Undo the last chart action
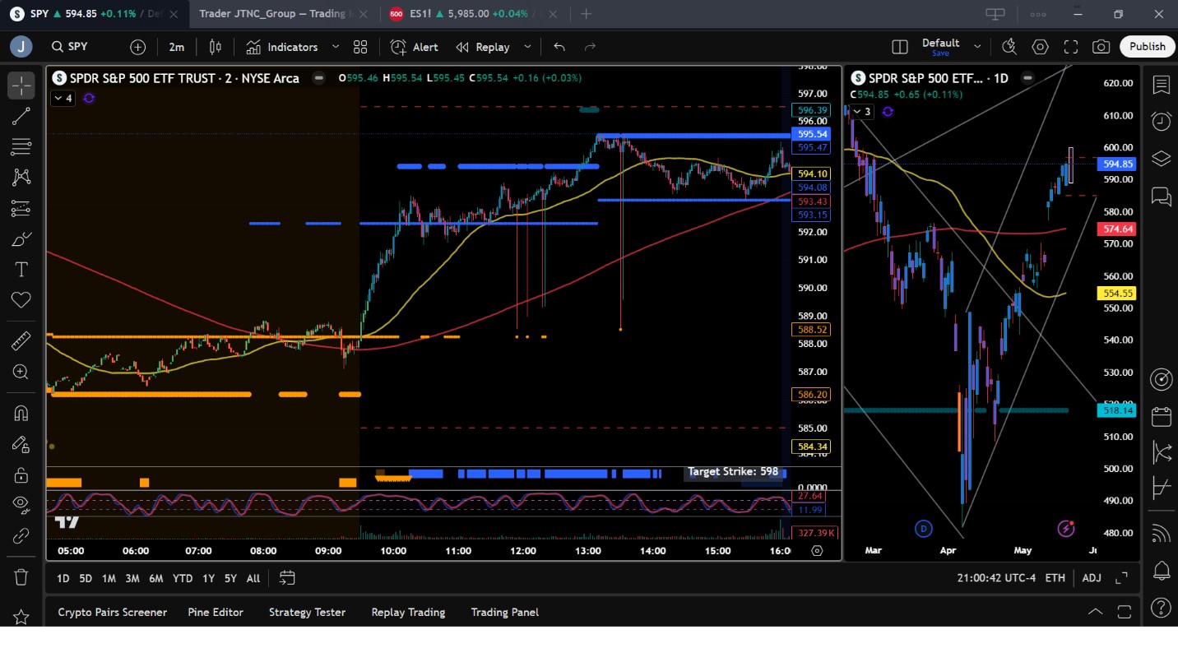Viewport: 1178px width, 662px height. coord(559,47)
